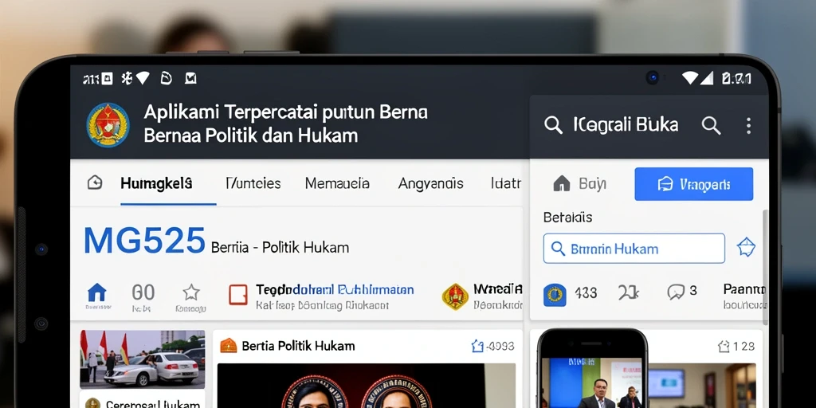Tap the round emblem beside Ceremosai Hukam
816x408 pixels.
pyautogui.click(x=92, y=403)
